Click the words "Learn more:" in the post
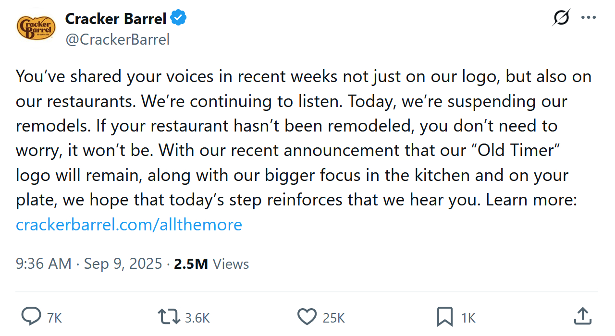This screenshot has height=336, width=615. click(x=531, y=200)
